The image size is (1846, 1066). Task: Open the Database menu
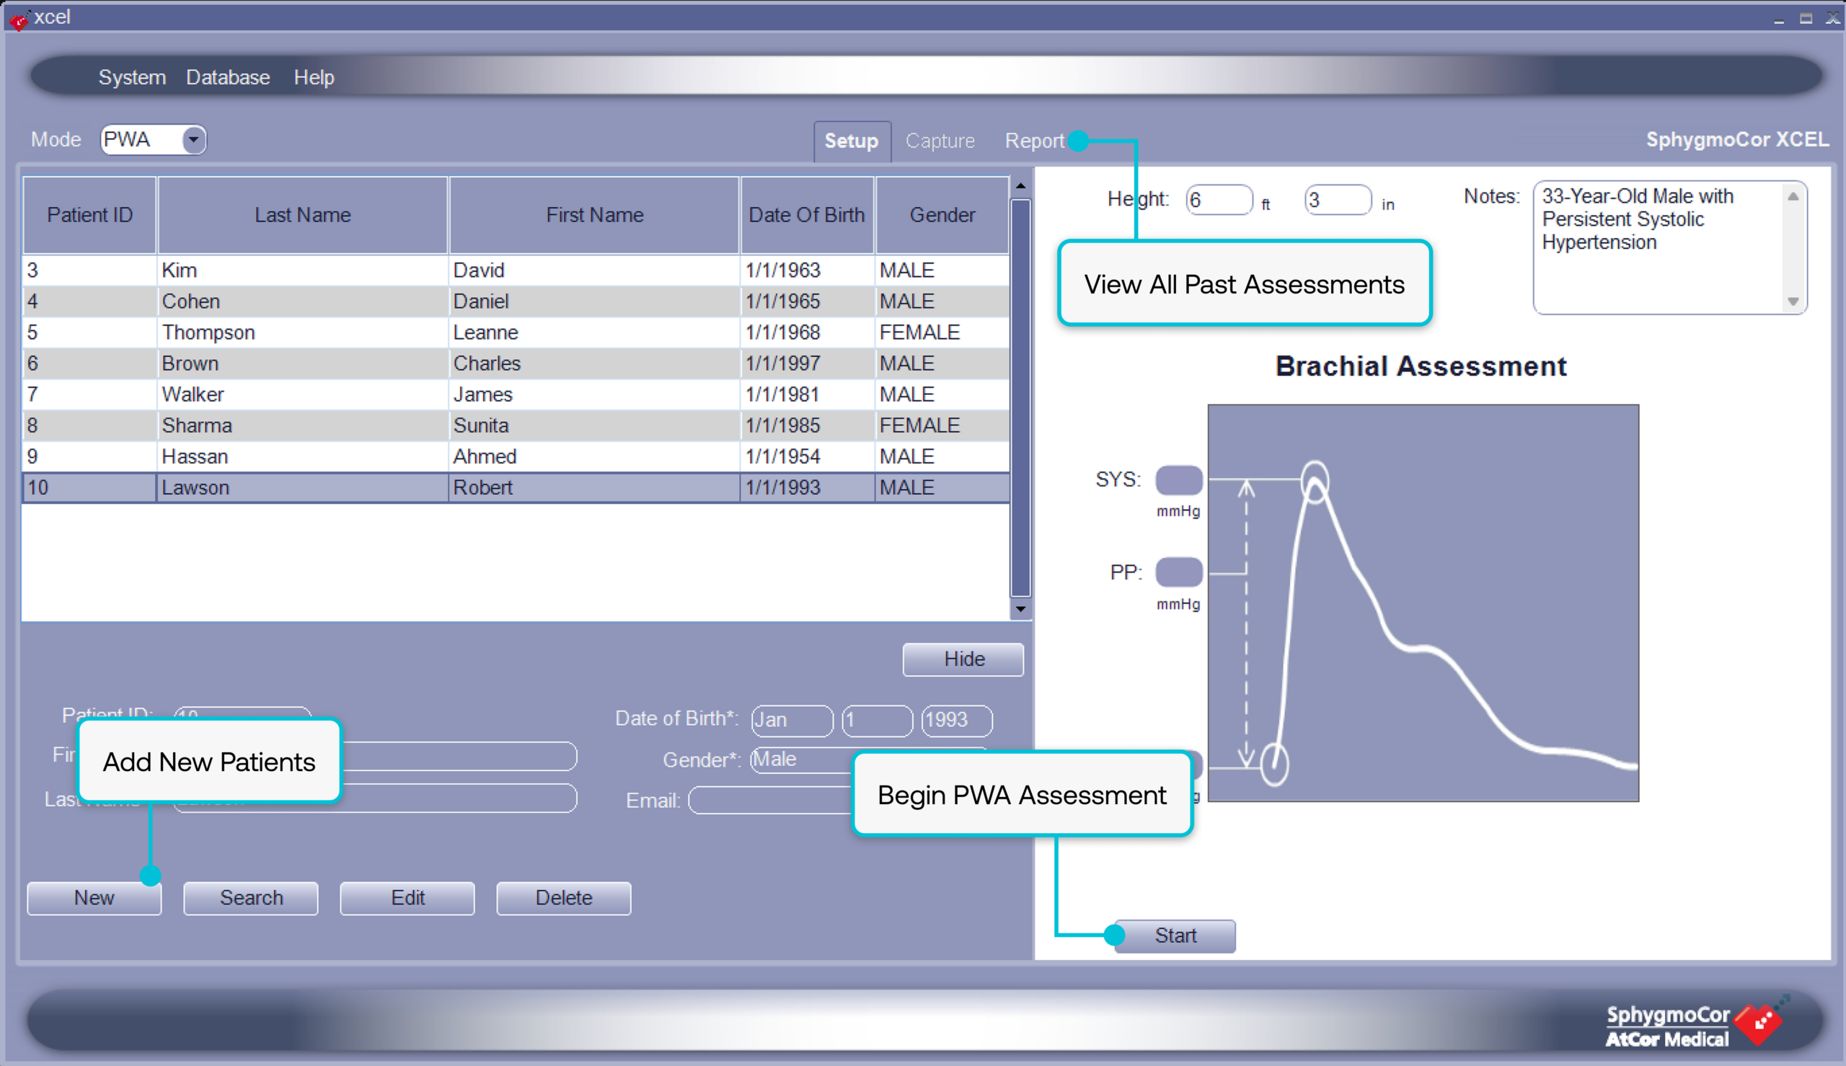point(228,77)
